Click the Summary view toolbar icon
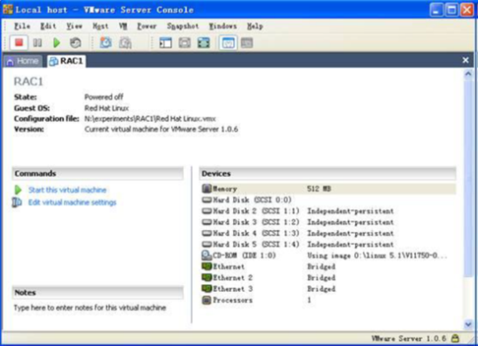 pyautogui.click(x=228, y=43)
